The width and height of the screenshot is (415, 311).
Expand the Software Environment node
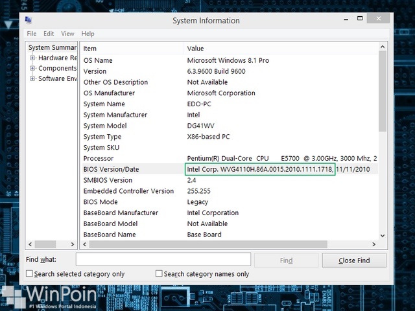point(32,78)
